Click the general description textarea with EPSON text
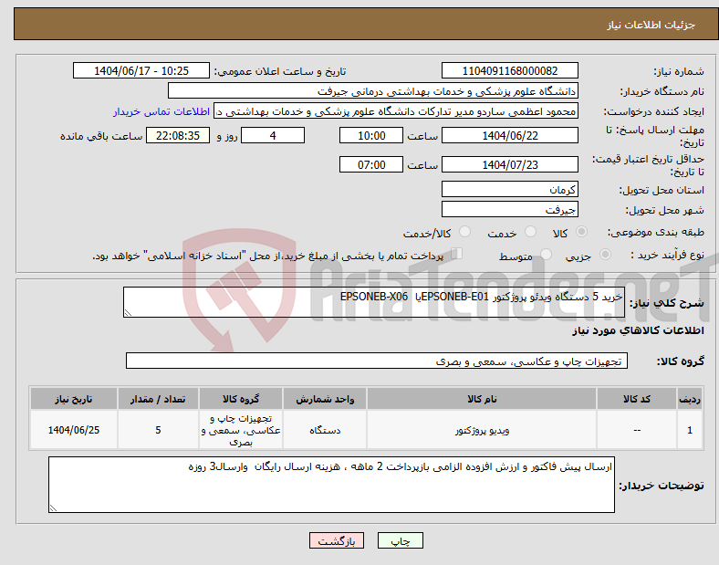 click(x=374, y=302)
